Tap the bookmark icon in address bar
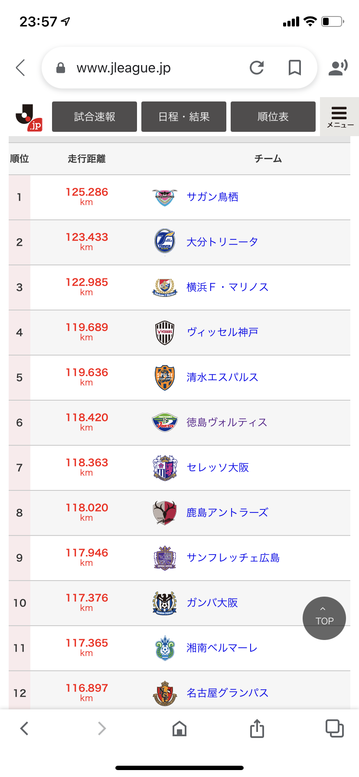 pyautogui.click(x=295, y=68)
